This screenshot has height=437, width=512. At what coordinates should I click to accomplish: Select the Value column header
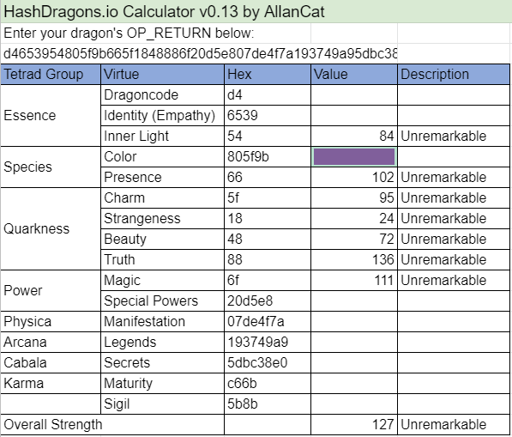click(x=354, y=74)
